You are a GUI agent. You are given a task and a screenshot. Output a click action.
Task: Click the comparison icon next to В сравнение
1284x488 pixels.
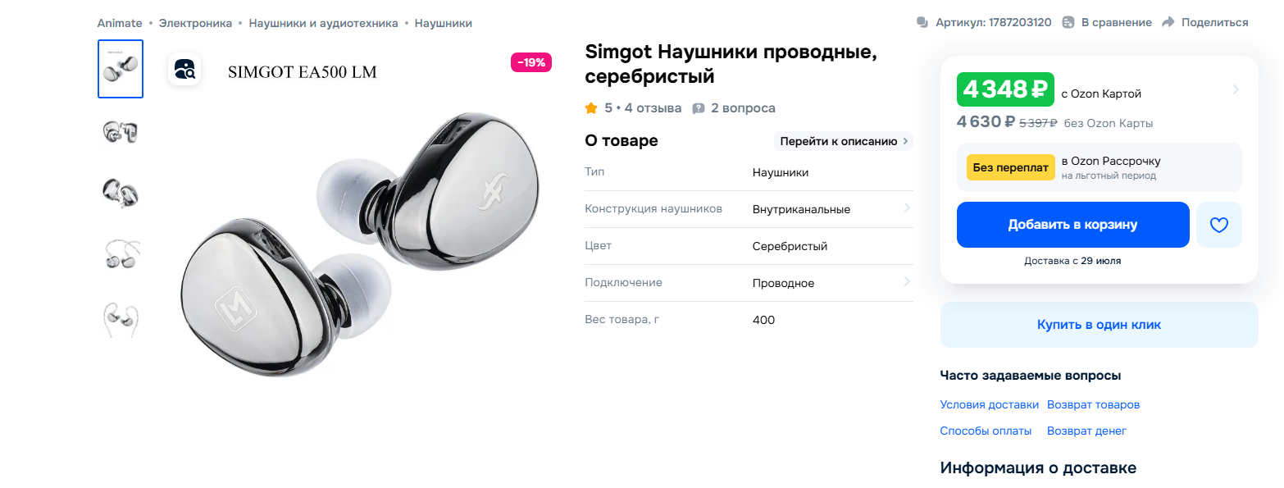[x=1068, y=22]
